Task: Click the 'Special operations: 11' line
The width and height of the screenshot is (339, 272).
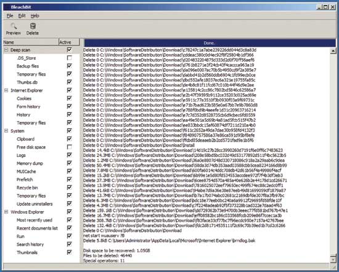Action: click(x=104, y=260)
